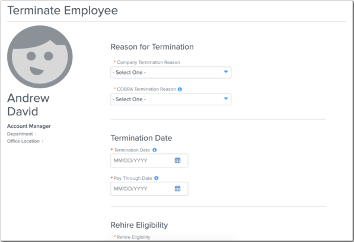Screen dimensions: 354x242
Task: Open calendar picker for Termination Date
Action: click(x=178, y=160)
